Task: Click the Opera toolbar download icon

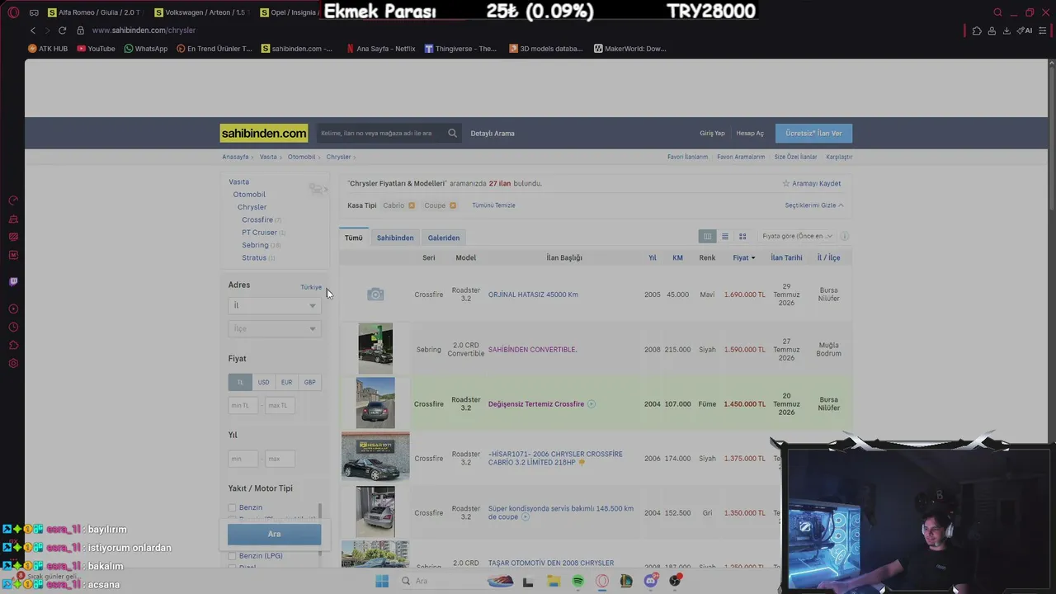Action: click(1006, 31)
